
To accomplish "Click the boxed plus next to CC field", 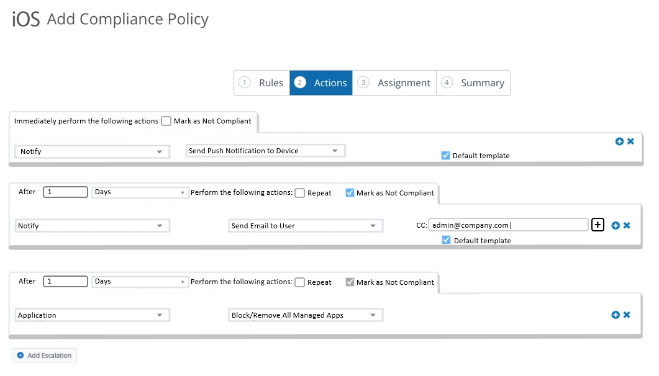I will pos(598,225).
